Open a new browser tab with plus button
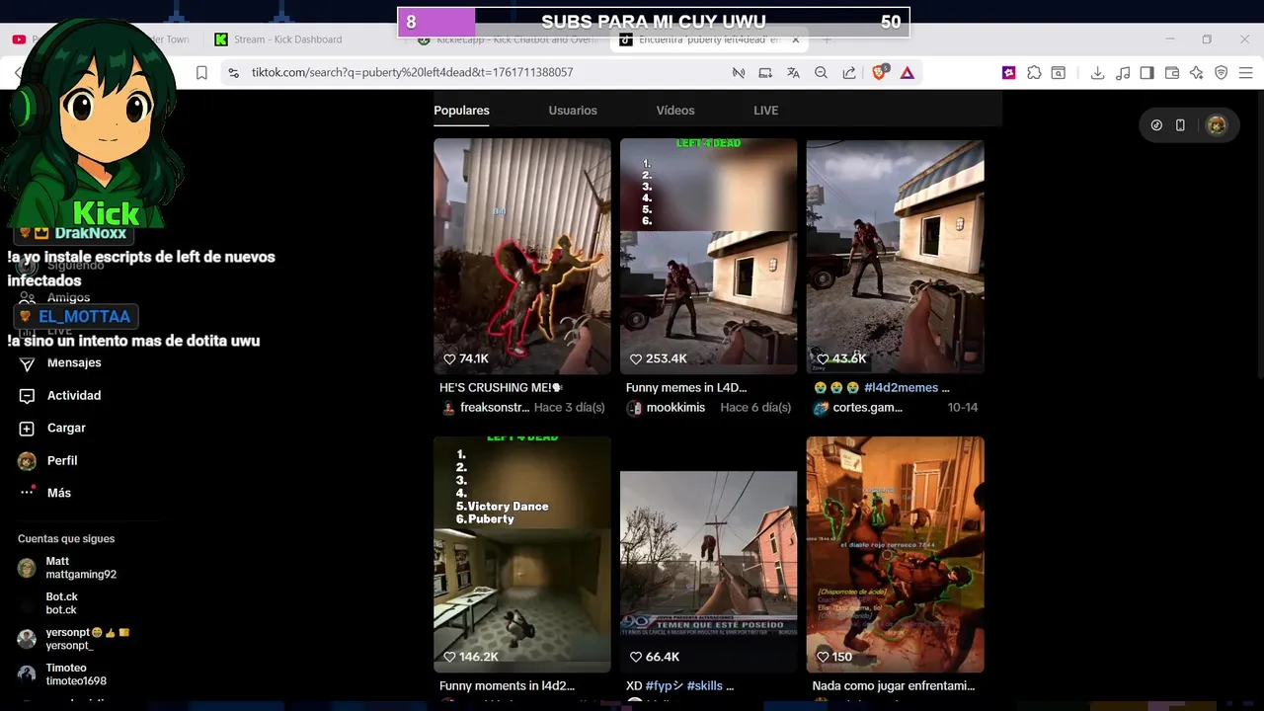 827,39
